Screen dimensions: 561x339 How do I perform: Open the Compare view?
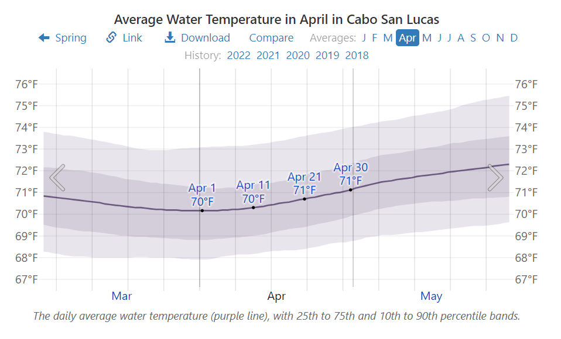pos(271,37)
